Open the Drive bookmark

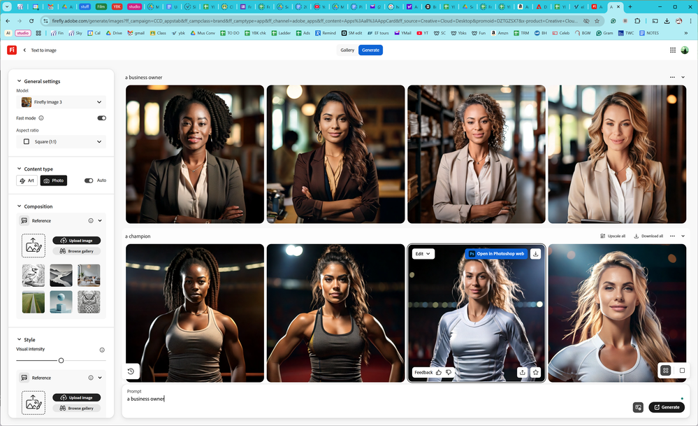click(x=114, y=33)
